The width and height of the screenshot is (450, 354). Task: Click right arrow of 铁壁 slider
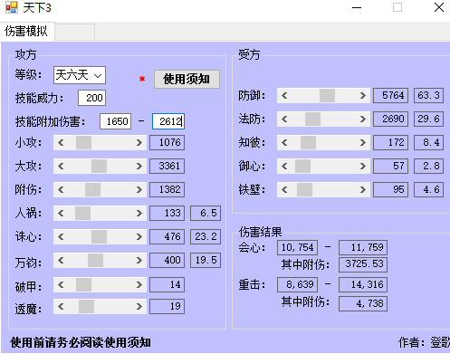click(363, 189)
